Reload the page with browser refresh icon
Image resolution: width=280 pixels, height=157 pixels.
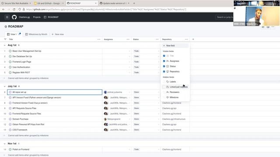click(x=14, y=9)
